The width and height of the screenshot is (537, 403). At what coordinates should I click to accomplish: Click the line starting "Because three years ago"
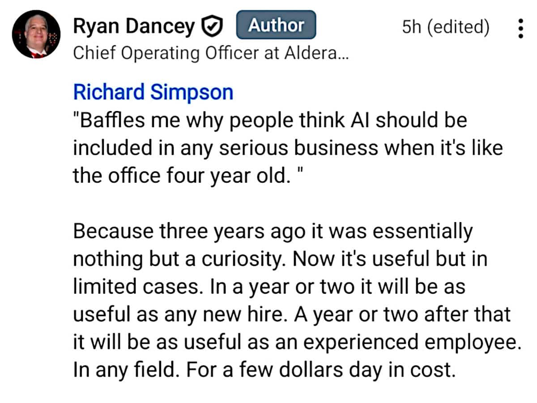point(273,232)
